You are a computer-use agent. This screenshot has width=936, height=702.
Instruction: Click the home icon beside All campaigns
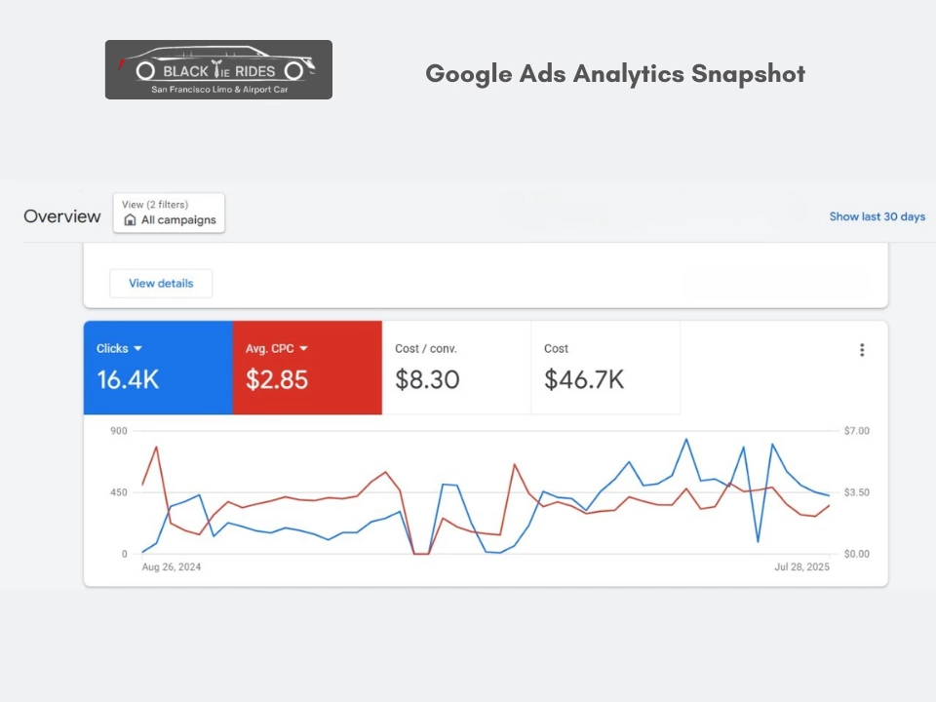pyautogui.click(x=130, y=219)
